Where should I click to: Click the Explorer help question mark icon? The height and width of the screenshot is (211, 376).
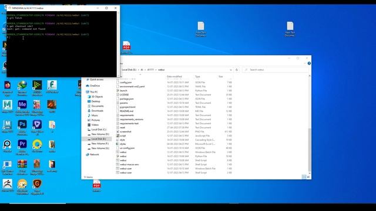[309, 63]
